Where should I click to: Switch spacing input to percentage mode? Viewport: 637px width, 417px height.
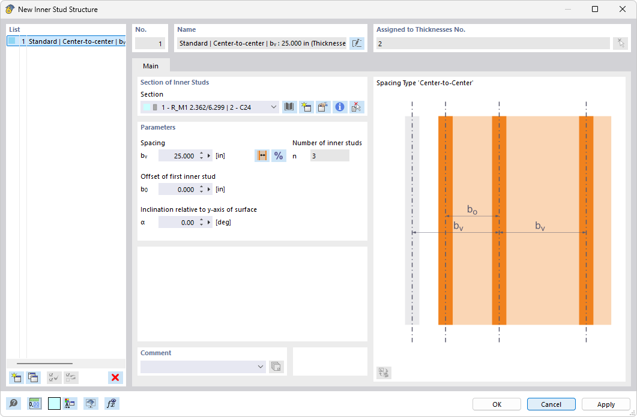tap(279, 155)
